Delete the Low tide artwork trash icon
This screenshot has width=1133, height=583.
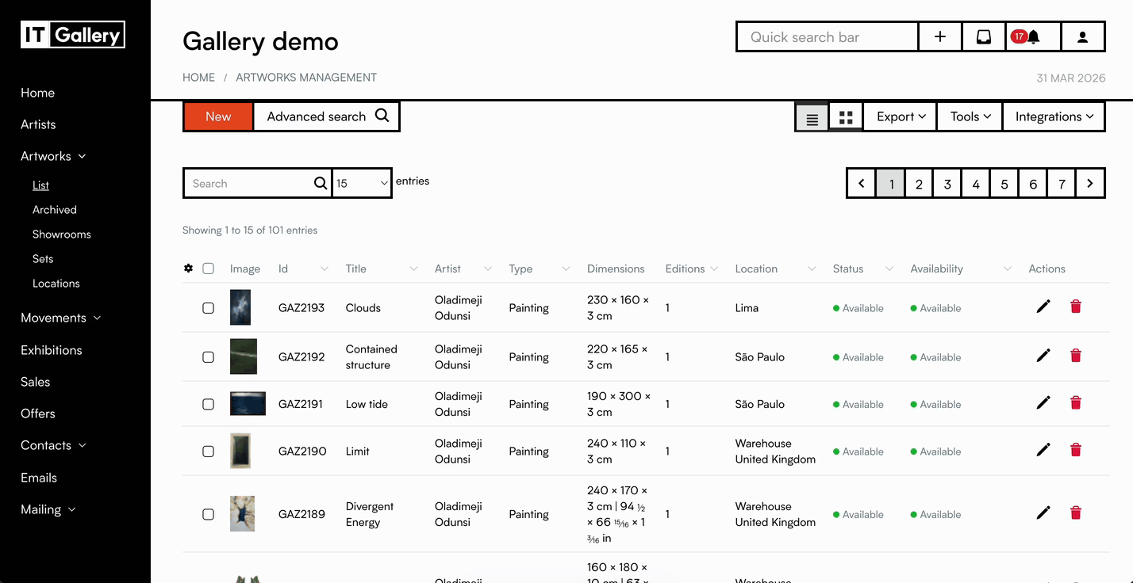point(1076,402)
